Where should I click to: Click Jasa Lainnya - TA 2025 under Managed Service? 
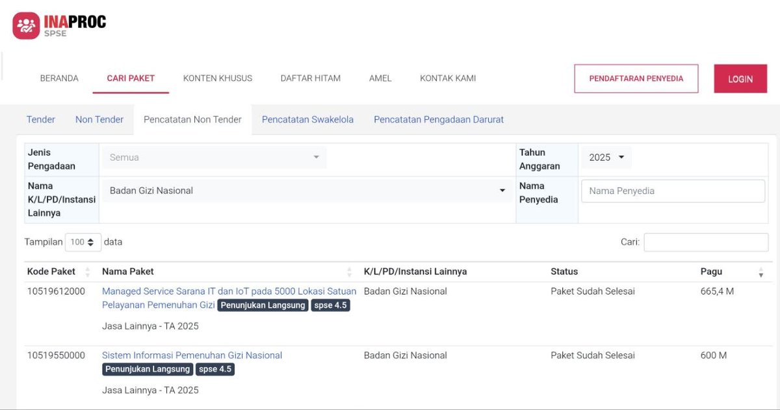click(x=150, y=326)
